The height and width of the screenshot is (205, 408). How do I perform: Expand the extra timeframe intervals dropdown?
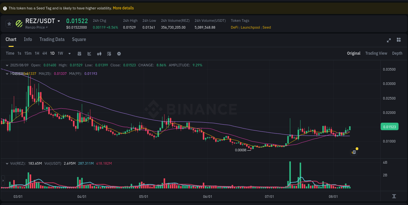69,53
